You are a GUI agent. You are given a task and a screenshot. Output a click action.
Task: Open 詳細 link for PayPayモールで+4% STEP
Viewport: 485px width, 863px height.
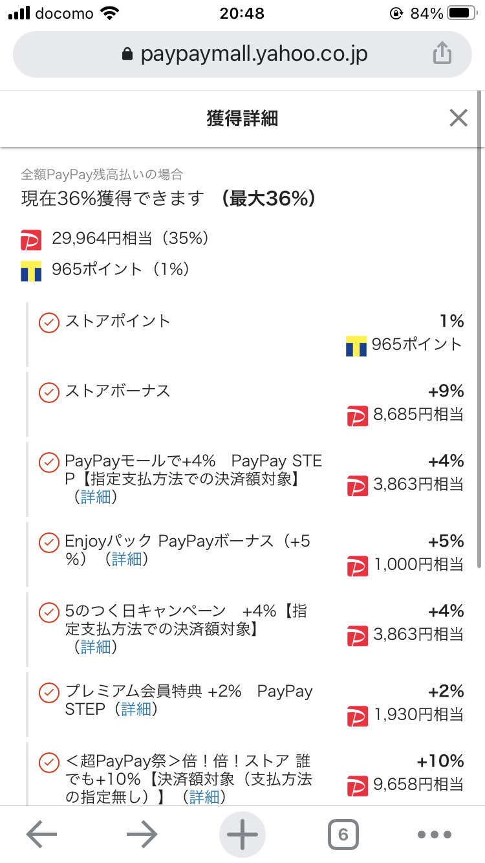[96, 497]
